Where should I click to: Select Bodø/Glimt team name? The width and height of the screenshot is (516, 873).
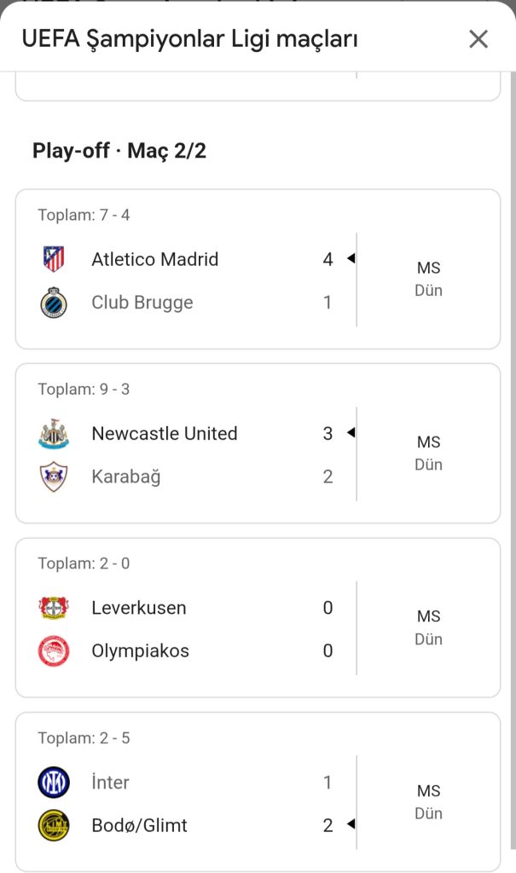[139, 825]
